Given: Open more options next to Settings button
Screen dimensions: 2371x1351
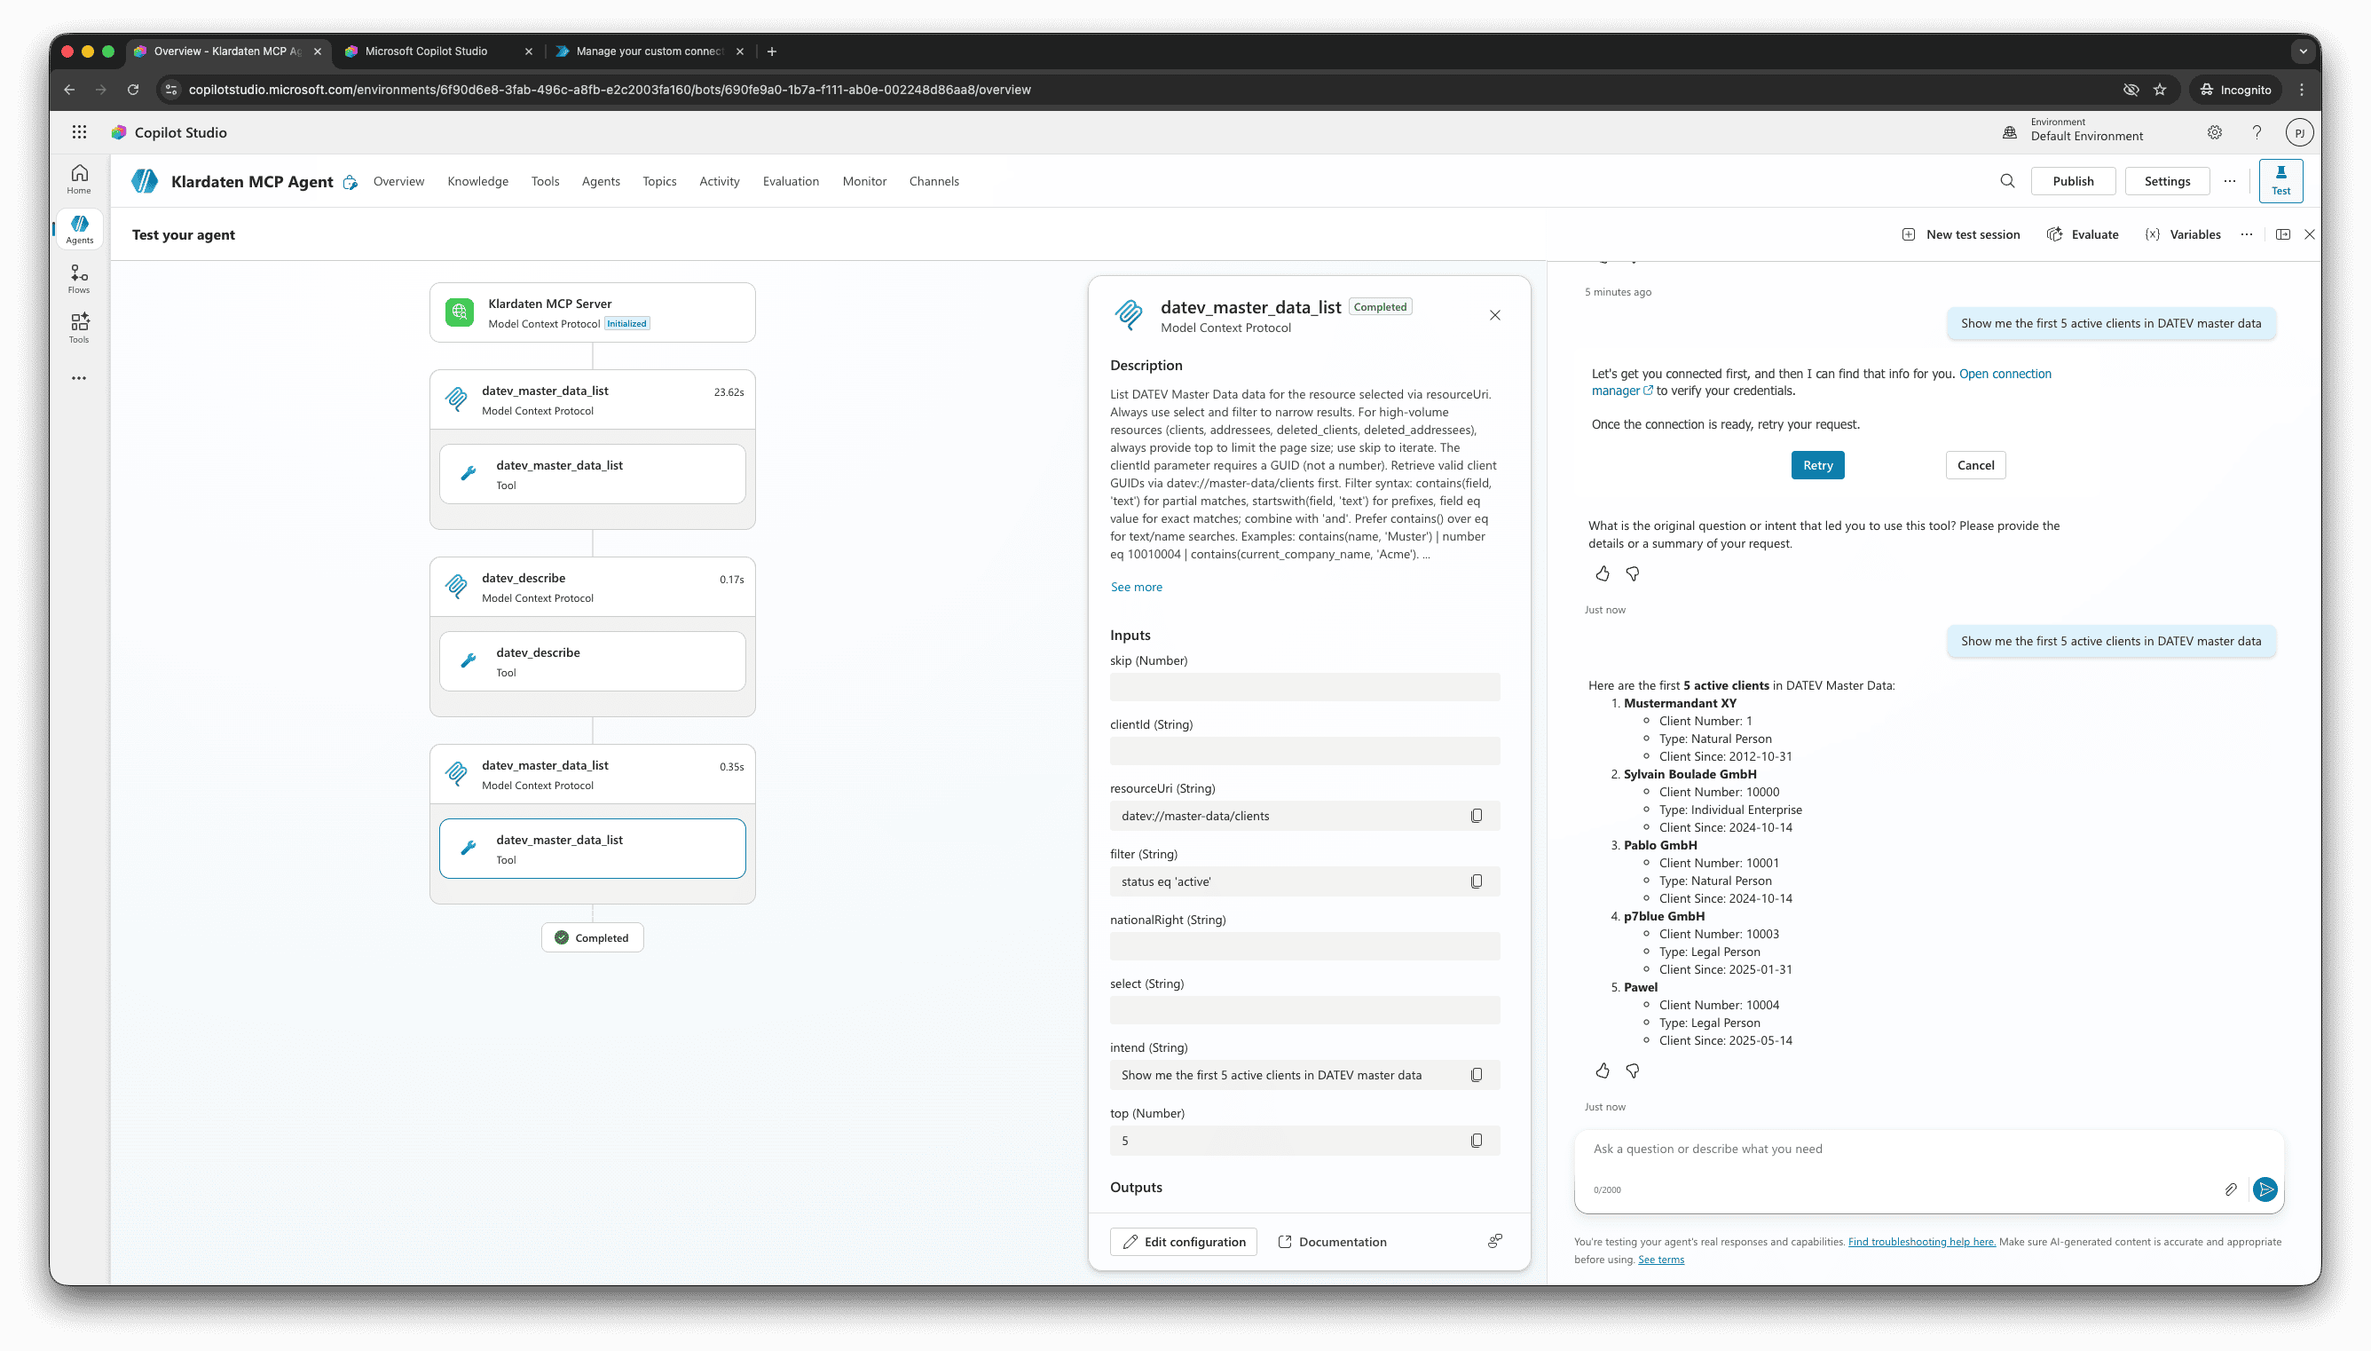Looking at the screenshot, I should (2229, 181).
